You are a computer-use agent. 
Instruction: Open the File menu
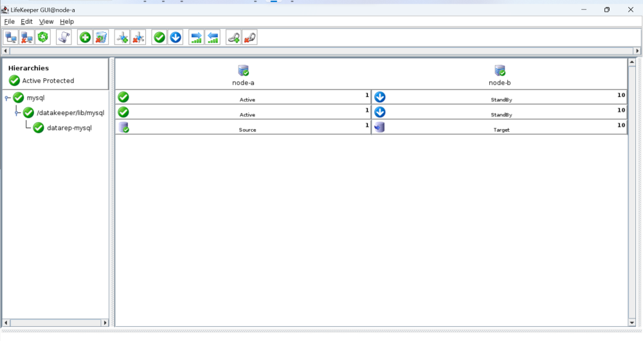pos(9,22)
